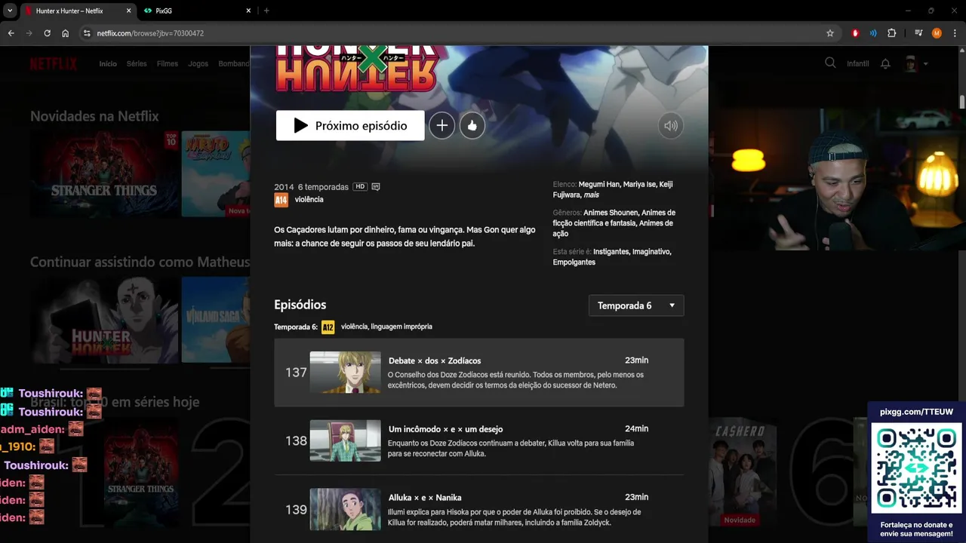Open the browser home page
Screen dimensions: 966x543
tap(66, 33)
